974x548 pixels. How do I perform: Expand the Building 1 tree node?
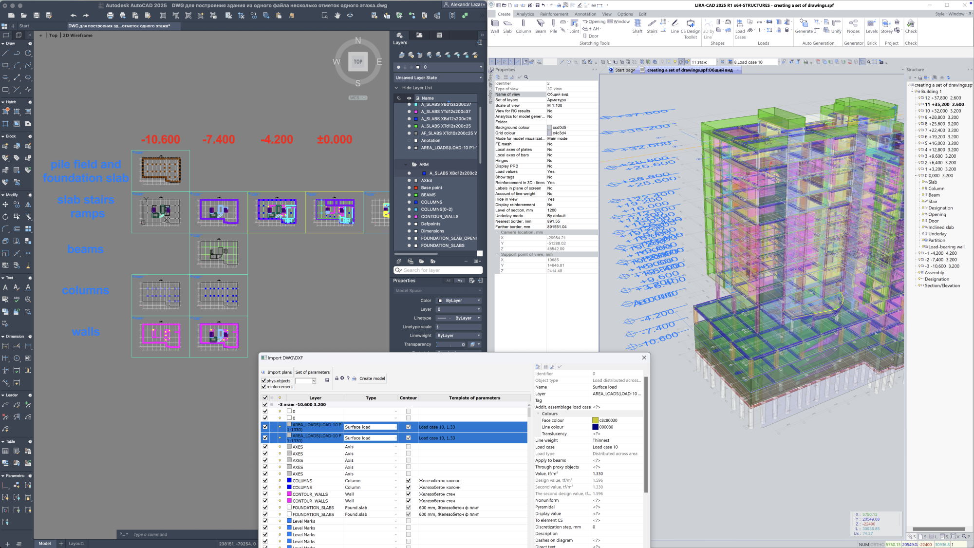913,91
